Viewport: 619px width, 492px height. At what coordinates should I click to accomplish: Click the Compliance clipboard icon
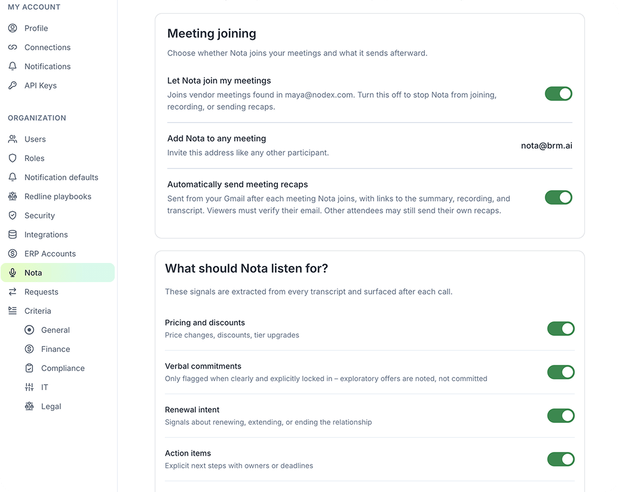[29, 369]
